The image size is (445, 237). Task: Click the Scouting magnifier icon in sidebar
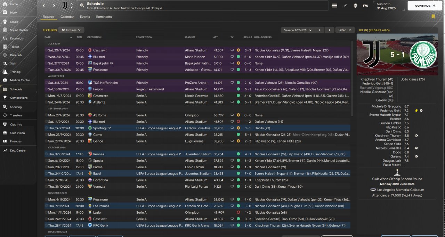pos(5,107)
